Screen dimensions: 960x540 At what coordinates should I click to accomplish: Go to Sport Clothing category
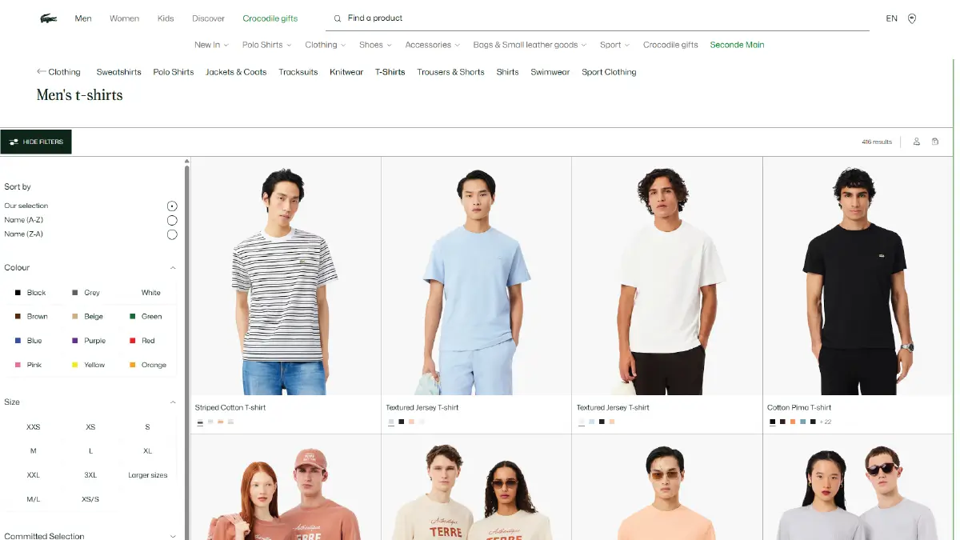(x=609, y=72)
